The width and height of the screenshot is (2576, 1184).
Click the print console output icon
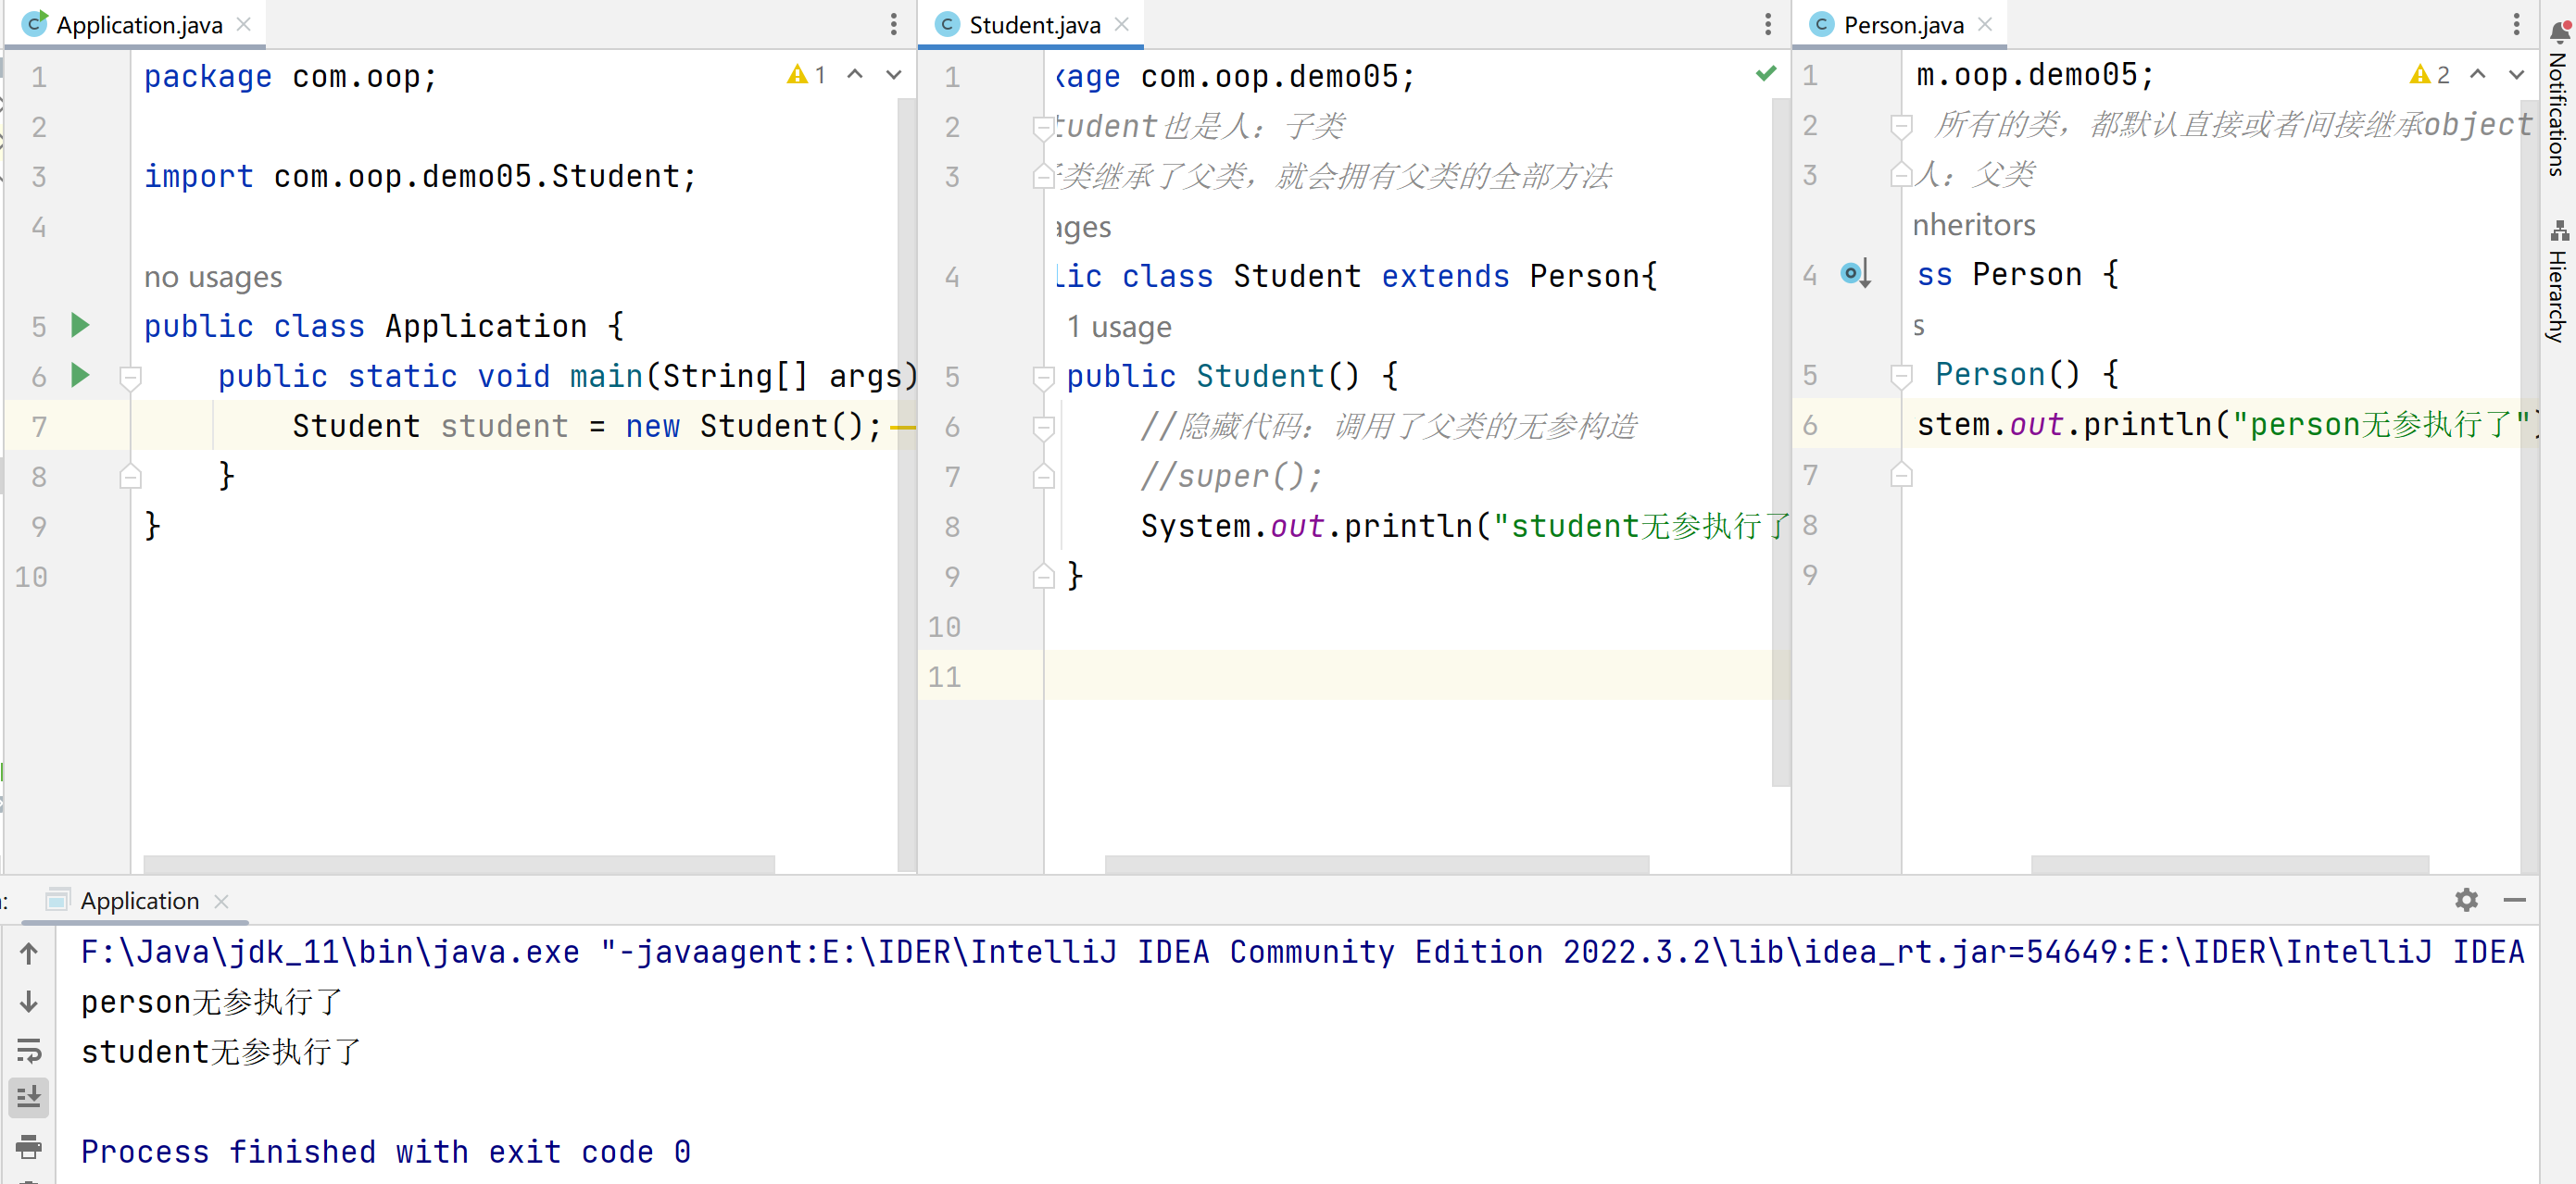click(x=29, y=1146)
